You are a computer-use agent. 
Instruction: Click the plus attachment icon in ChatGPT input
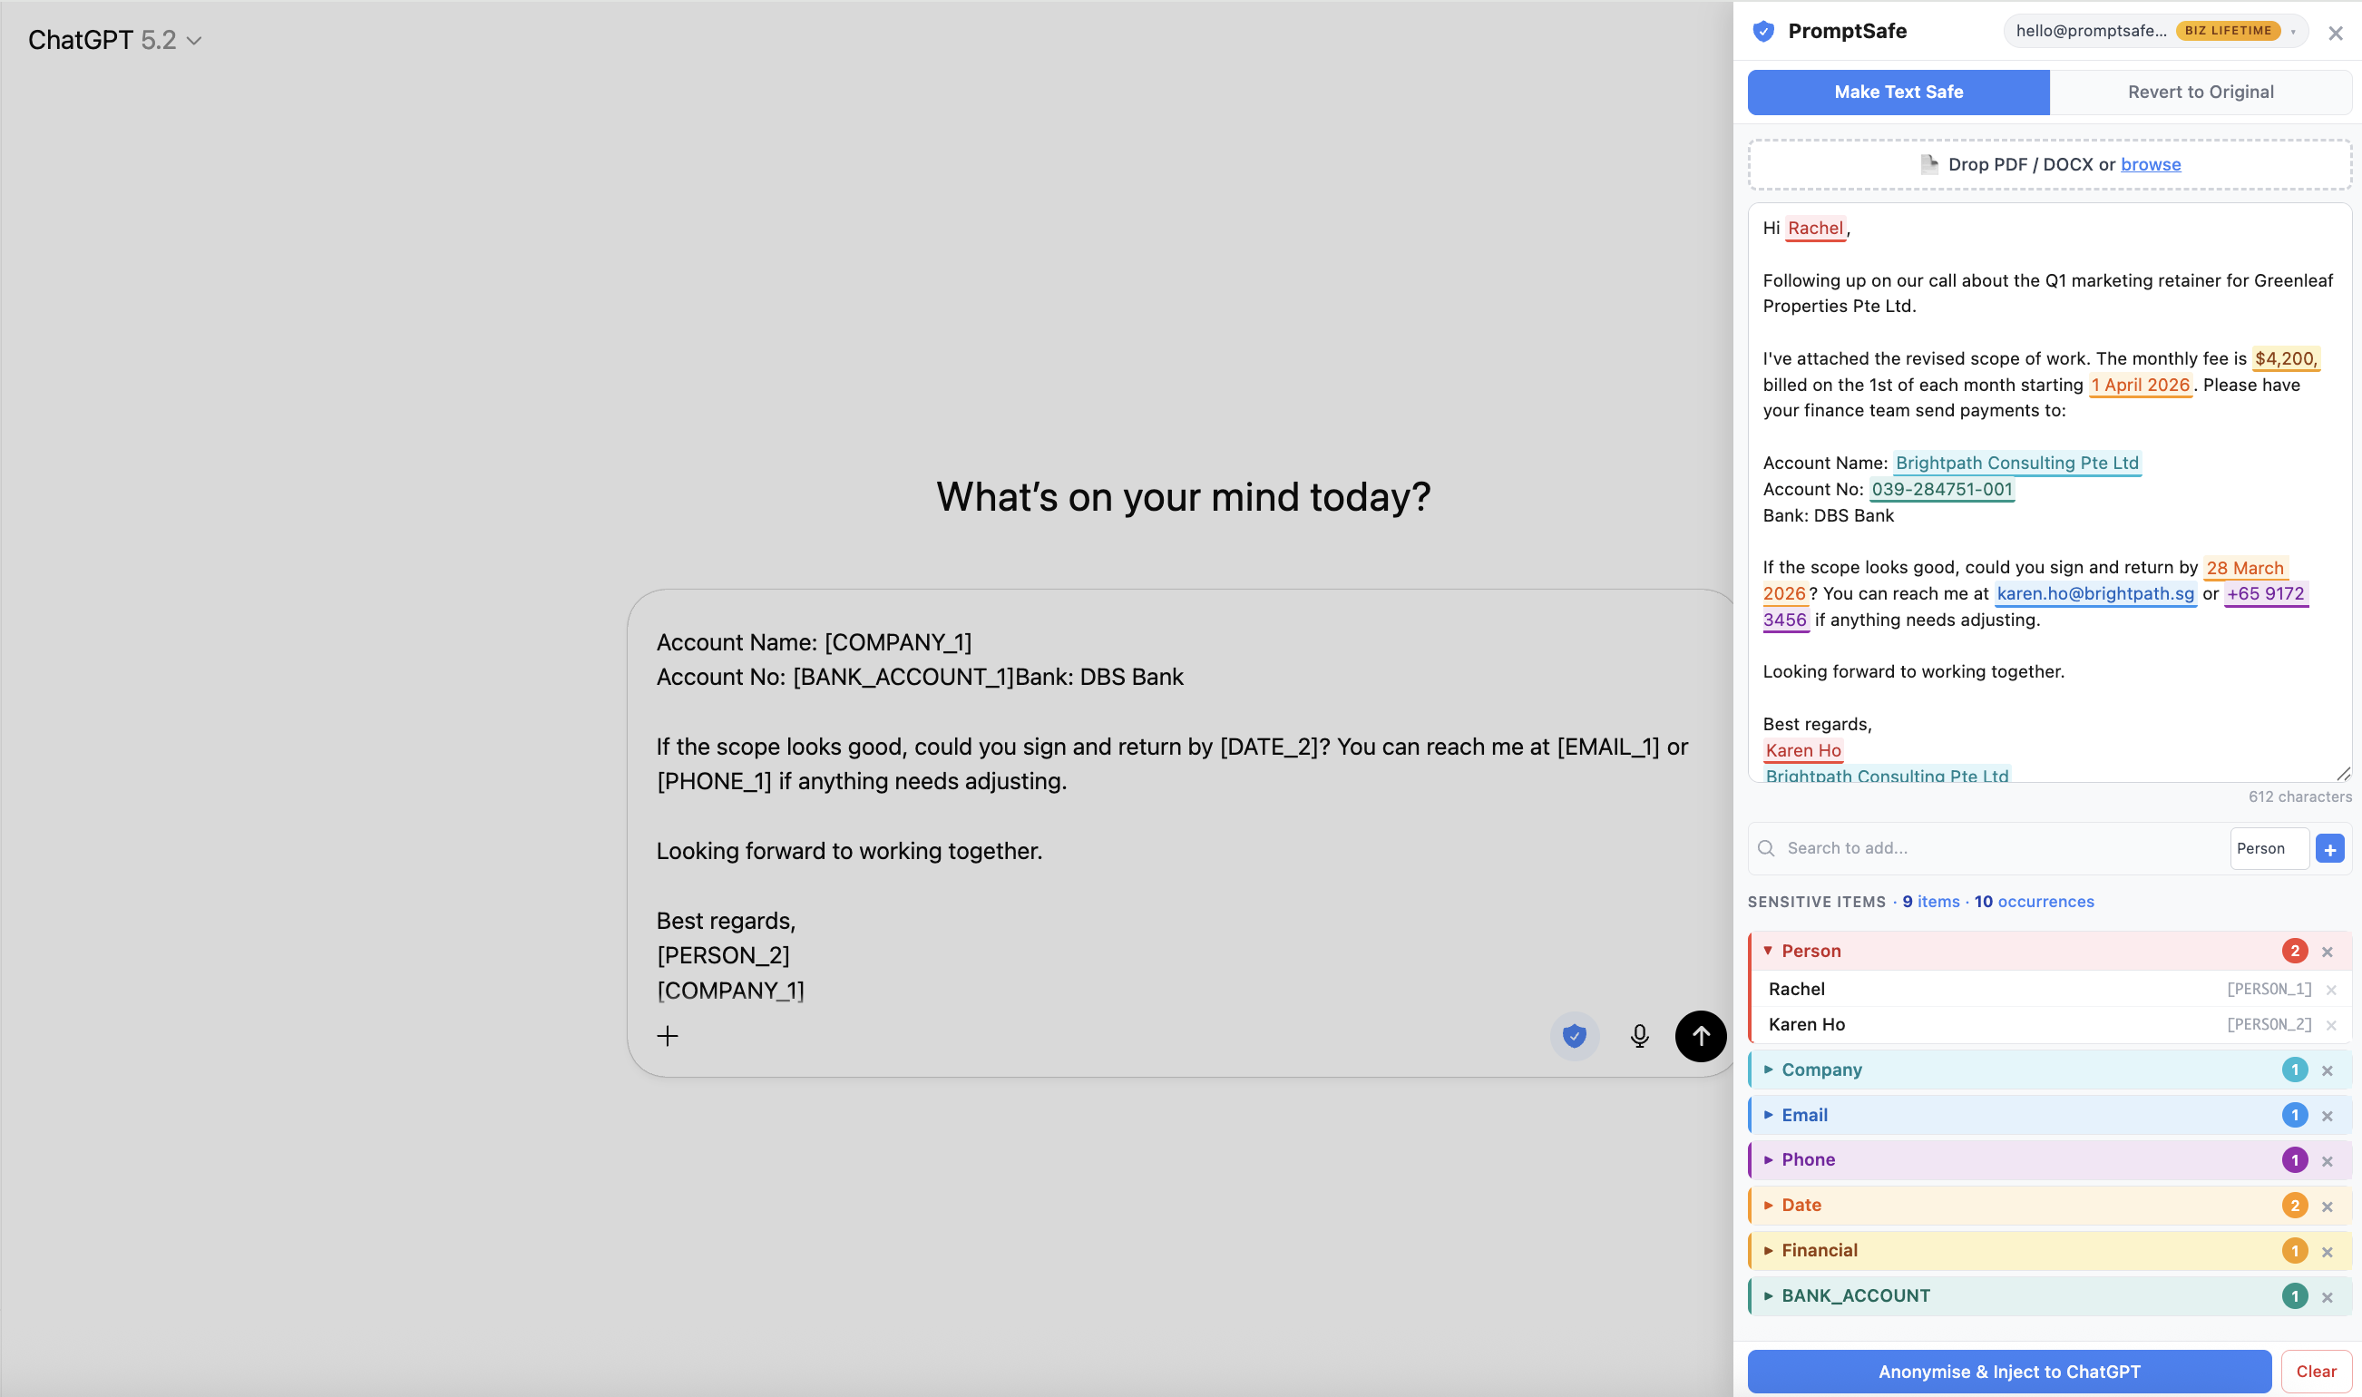pyautogui.click(x=668, y=1036)
